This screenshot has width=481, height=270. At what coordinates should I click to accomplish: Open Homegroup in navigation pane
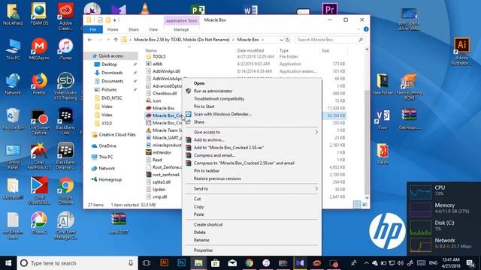tap(110, 179)
